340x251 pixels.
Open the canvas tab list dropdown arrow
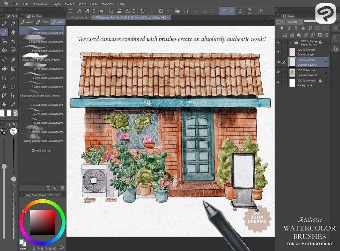[272, 17]
